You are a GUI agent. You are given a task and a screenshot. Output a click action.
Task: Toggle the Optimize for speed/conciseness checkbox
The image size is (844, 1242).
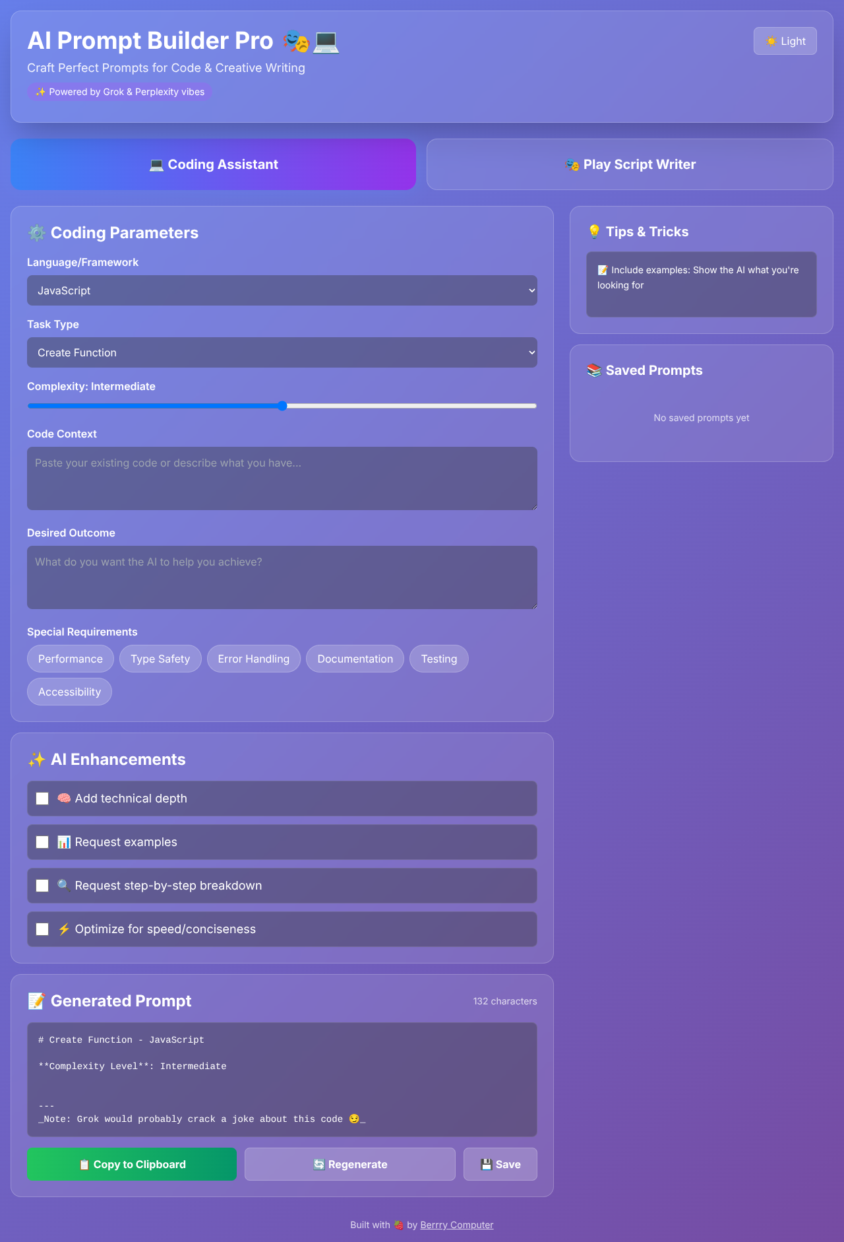(x=42, y=929)
